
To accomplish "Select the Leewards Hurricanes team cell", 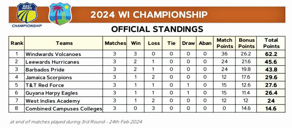I will (52, 62).
